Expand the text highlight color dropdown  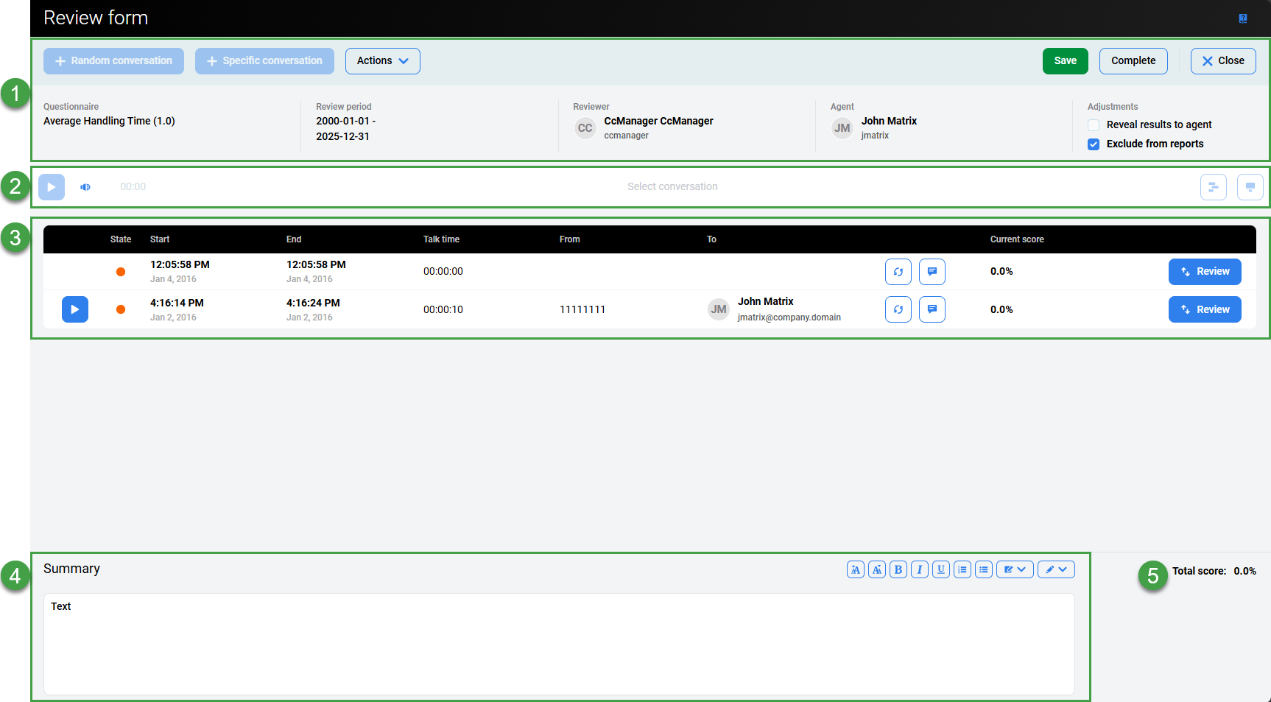[x=1015, y=569]
